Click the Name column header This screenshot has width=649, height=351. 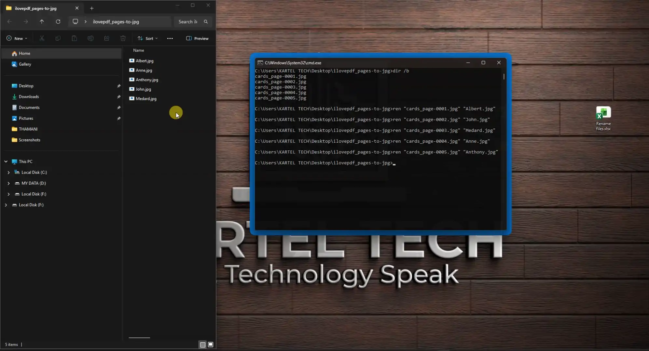click(139, 50)
